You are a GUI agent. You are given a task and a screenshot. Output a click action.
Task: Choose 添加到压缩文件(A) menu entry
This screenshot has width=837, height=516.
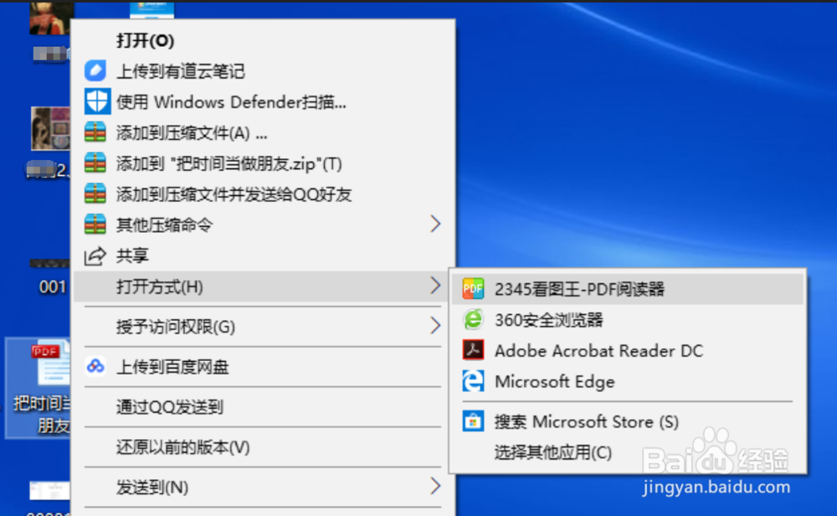[x=263, y=132]
